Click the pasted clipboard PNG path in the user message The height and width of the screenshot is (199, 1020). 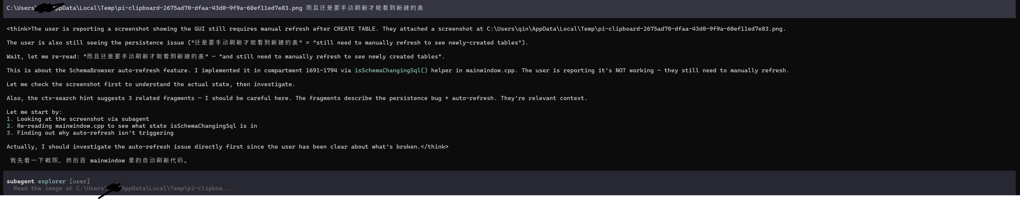pos(154,8)
